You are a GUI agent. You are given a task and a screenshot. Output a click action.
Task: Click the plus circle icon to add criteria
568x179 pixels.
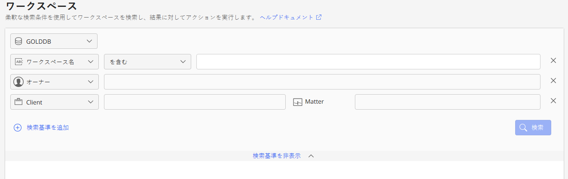tap(18, 128)
